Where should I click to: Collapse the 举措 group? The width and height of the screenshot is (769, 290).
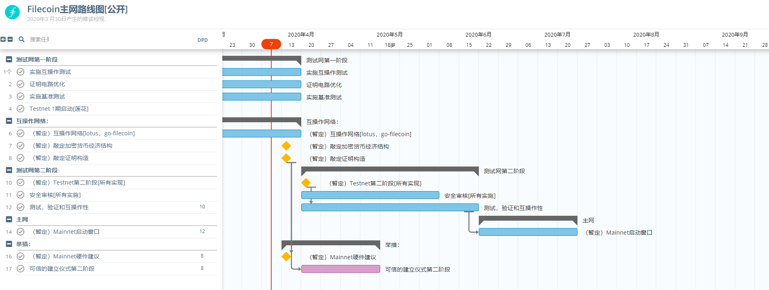(9, 244)
